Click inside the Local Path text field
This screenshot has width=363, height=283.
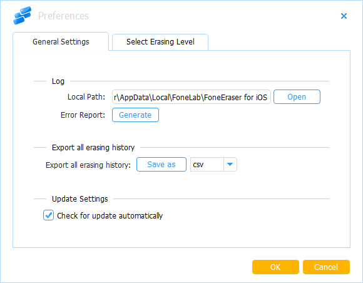tap(192, 97)
